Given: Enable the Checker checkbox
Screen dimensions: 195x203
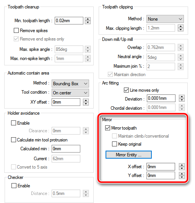Looking at the screenshot, I should point(14,185).
